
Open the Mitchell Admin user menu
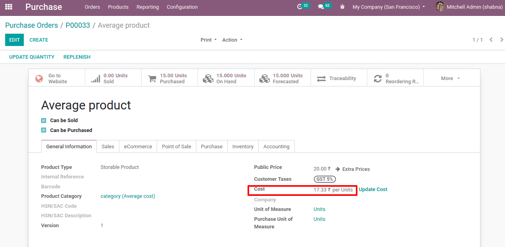tap(469, 7)
